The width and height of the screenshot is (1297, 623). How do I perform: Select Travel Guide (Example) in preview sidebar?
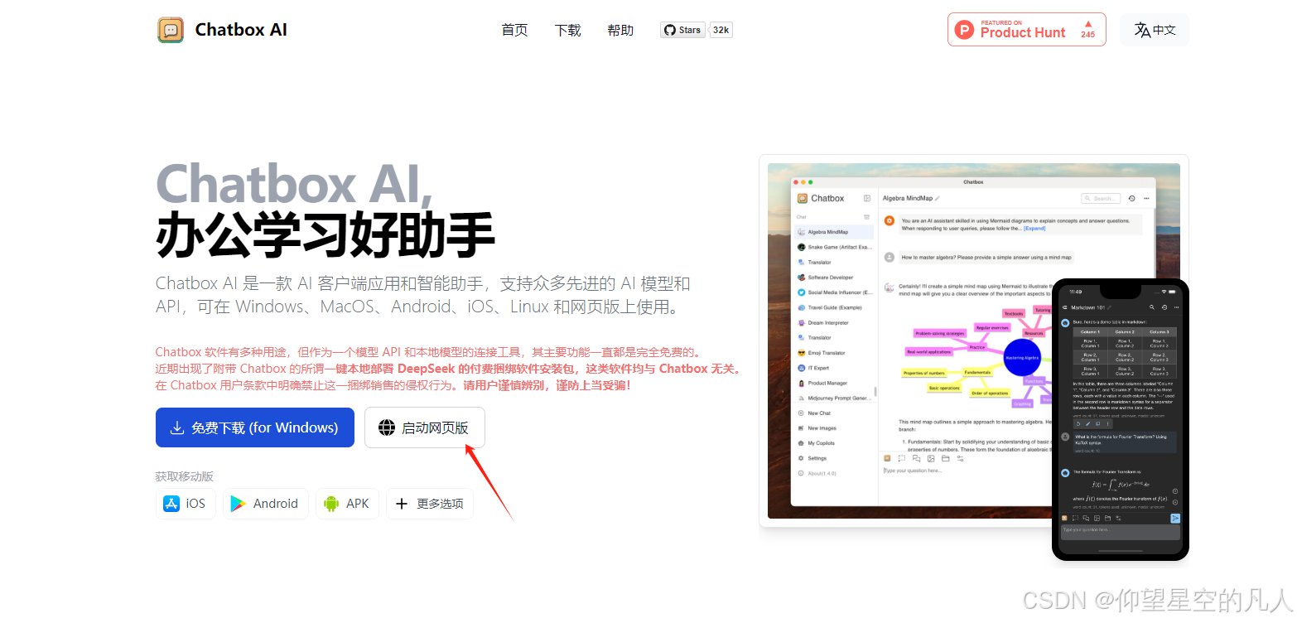(x=834, y=307)
